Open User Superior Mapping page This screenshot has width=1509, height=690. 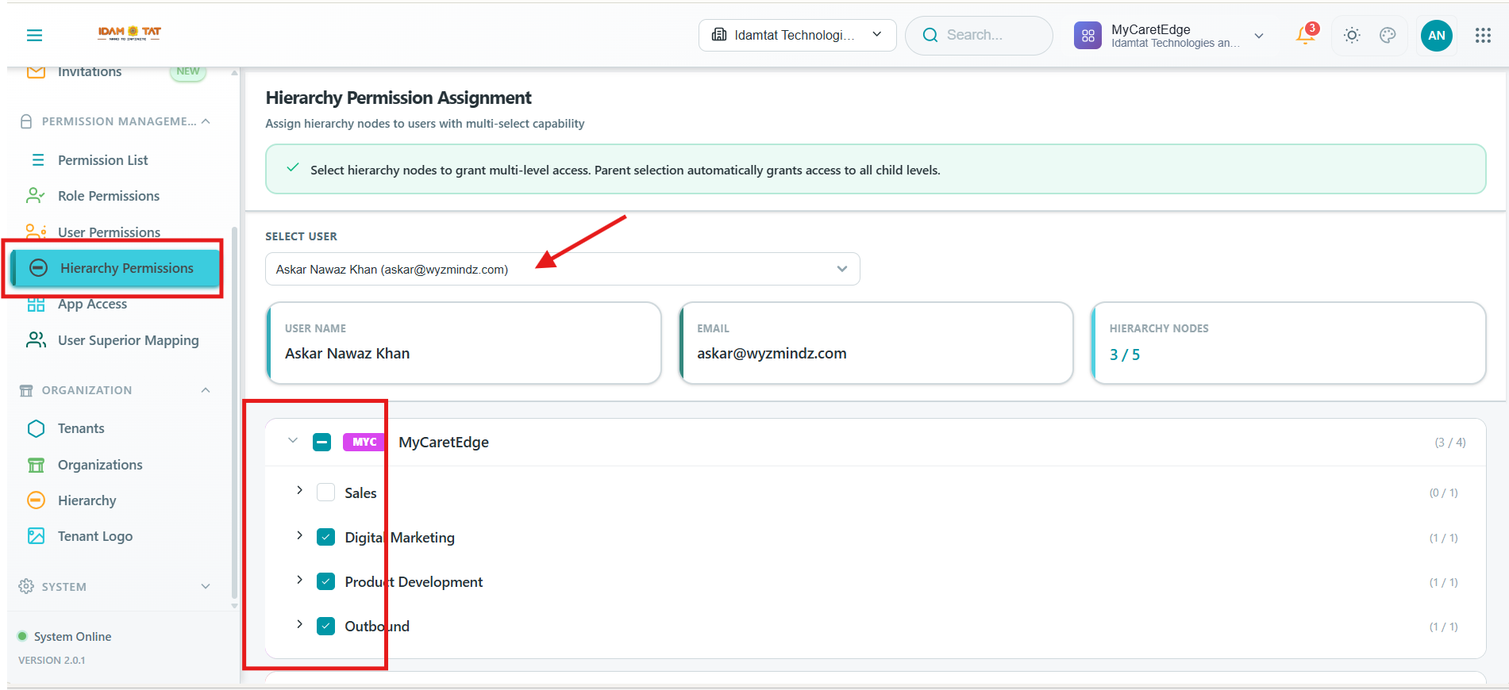pos(129,340)
